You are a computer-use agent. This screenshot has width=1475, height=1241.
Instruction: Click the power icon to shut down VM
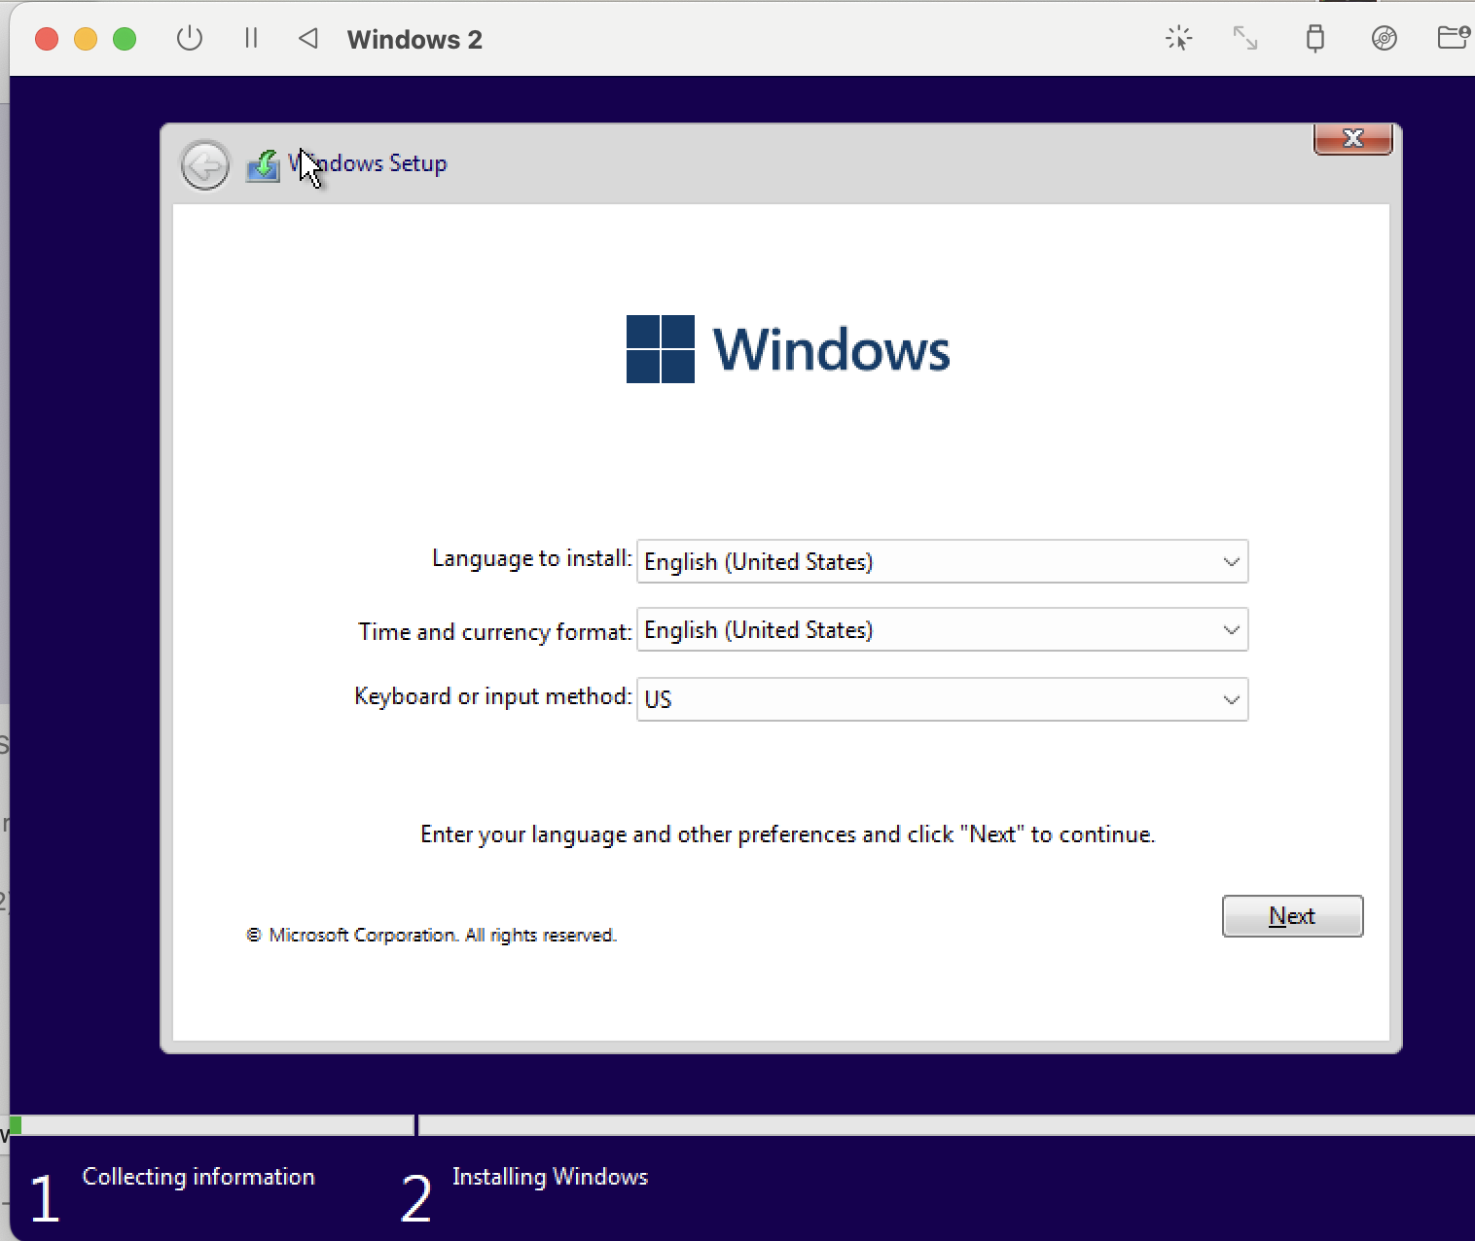click(190, 39)
